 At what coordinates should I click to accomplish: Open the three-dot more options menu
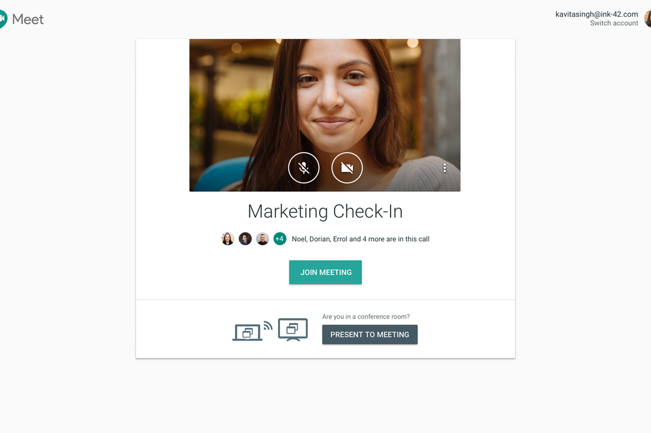coord(445,168)
